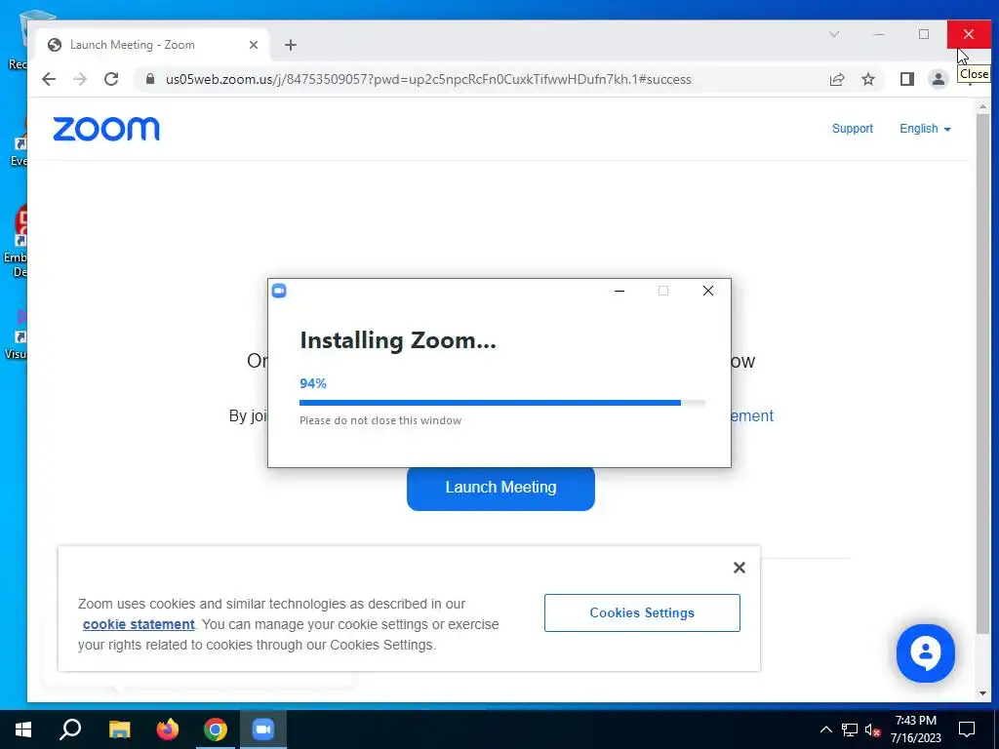The width and height of the screenshot is (999, 749).
Task: Open the Windows Start menu
Action: [x=23, y=729]
